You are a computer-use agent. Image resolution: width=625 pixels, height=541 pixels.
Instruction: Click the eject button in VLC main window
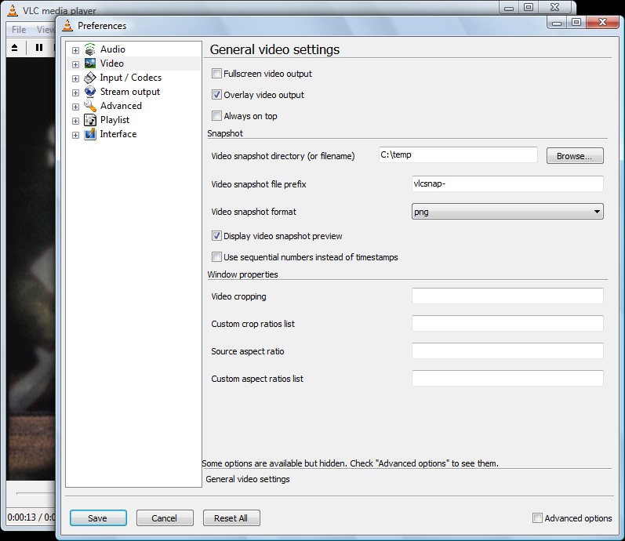(14, 48)
